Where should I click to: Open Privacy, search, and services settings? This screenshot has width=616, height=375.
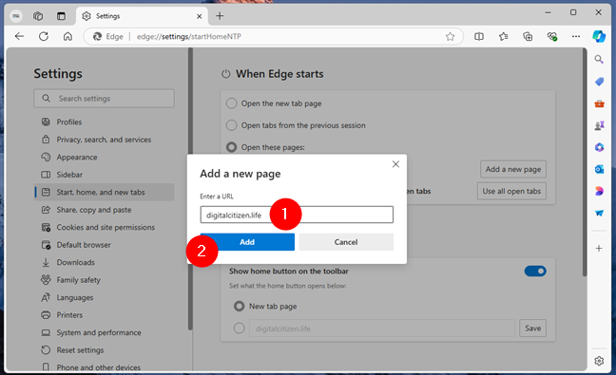105,140
